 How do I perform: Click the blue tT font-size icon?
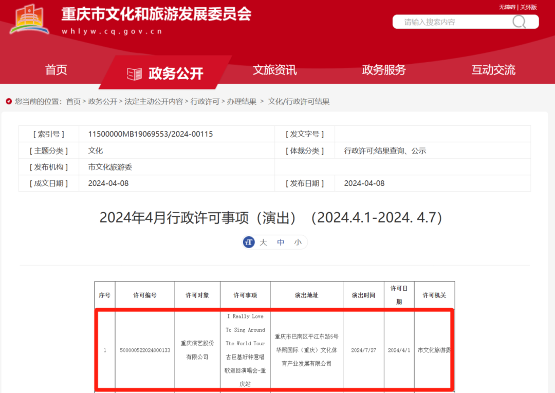249,242
